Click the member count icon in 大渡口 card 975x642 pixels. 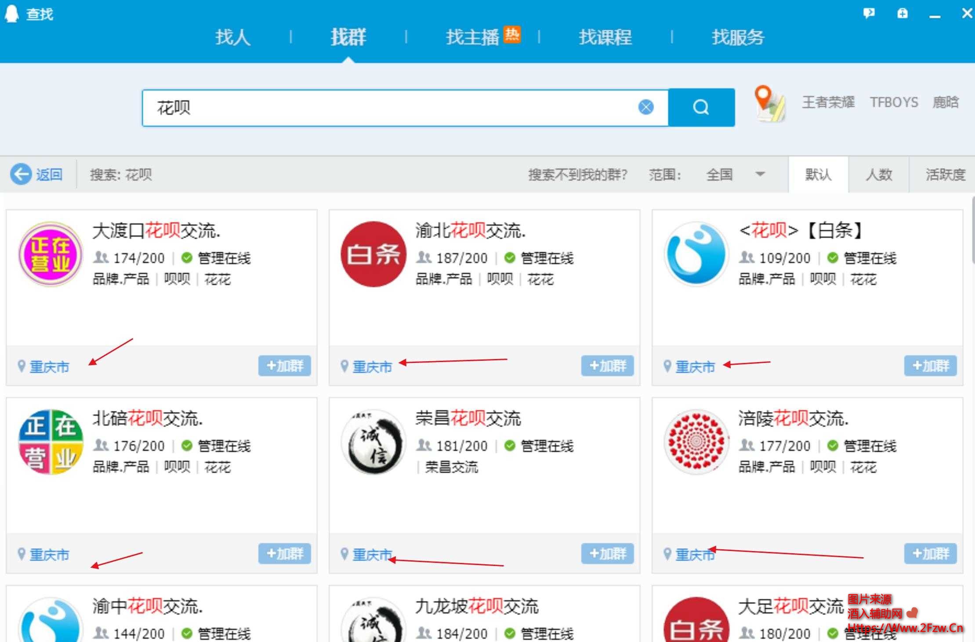(101, 257)
